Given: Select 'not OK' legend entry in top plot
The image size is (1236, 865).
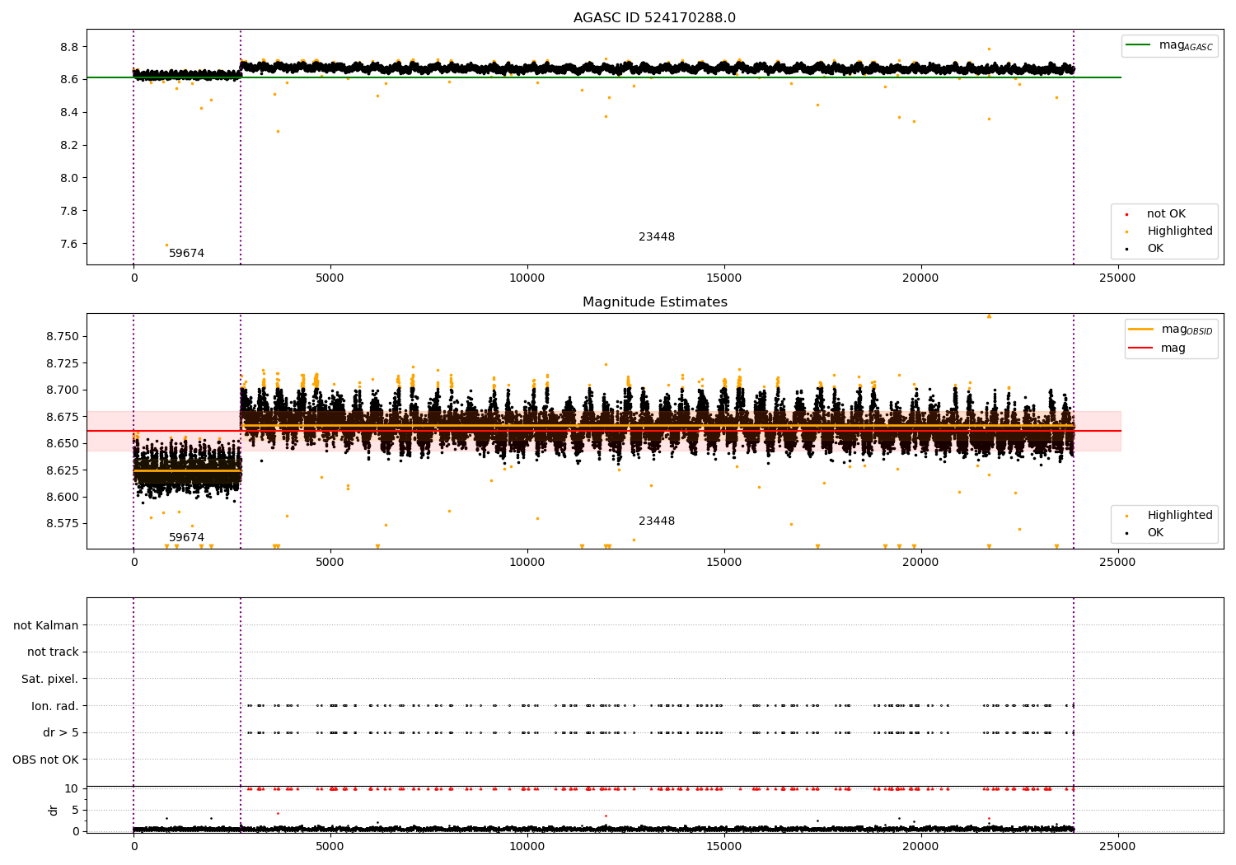Looking at the screenshot, I should click(1166, 214).
